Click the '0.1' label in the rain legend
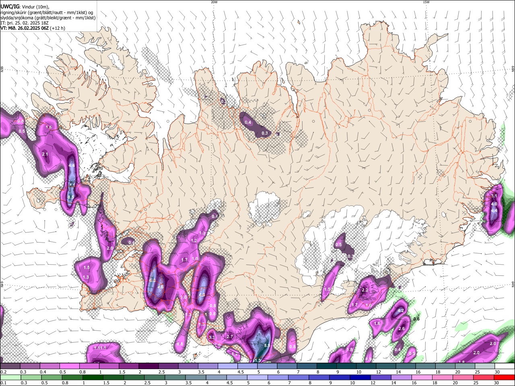The image size is (515, 386). (x=3, y=383)
